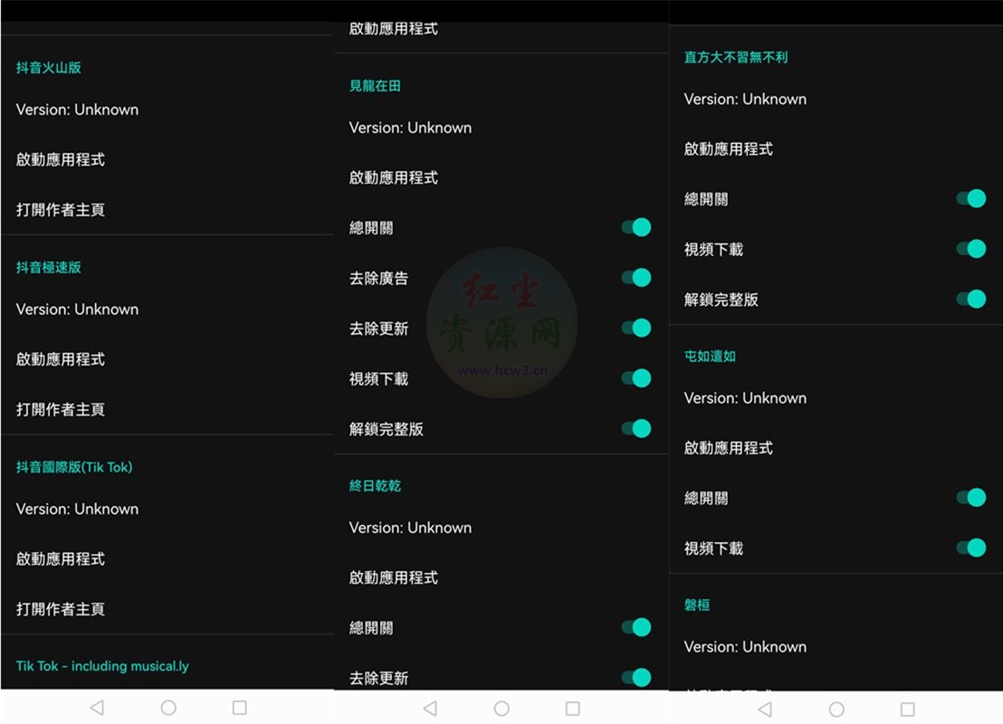Tap 啟動應用程式 under 終日乾乾
1003x724 pixels.
[394, 578]
